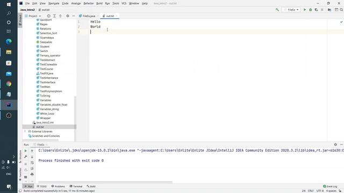
Task: Click the wrench icon in Run panel
Action: (26, 157)
